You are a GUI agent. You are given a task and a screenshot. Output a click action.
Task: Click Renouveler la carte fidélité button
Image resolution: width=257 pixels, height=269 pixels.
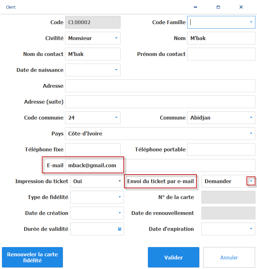pos(32,257)
